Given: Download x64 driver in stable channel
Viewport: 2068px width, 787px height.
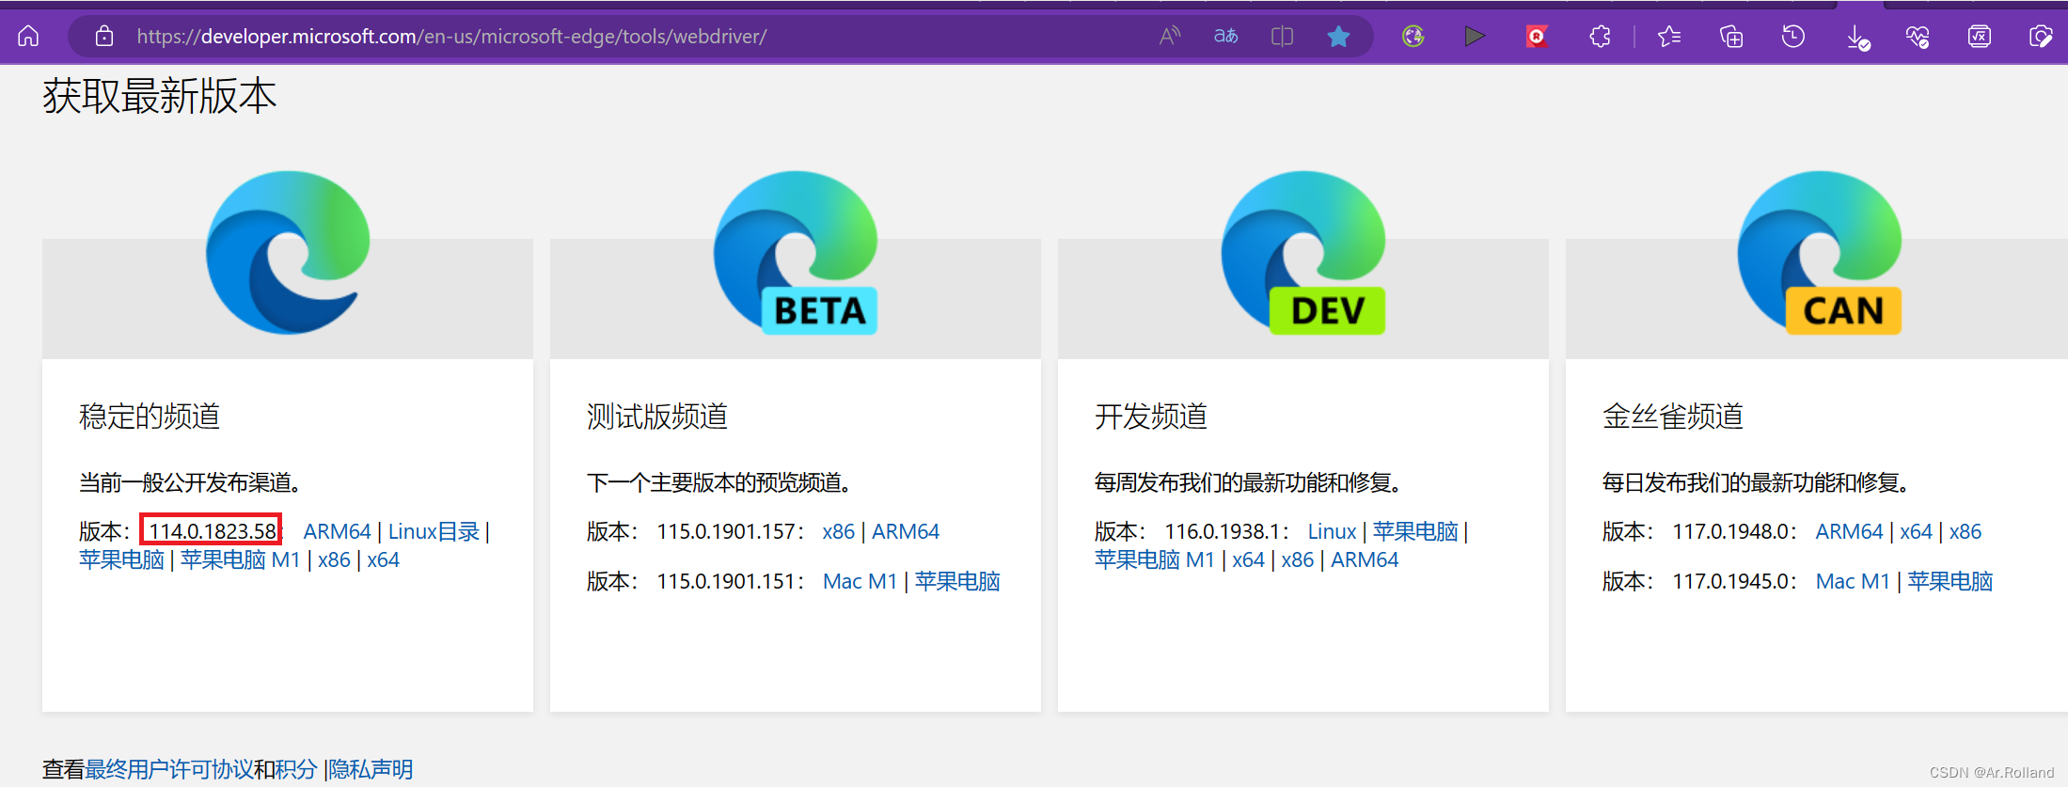Looking at the screenshot, I should pos(383,559).
